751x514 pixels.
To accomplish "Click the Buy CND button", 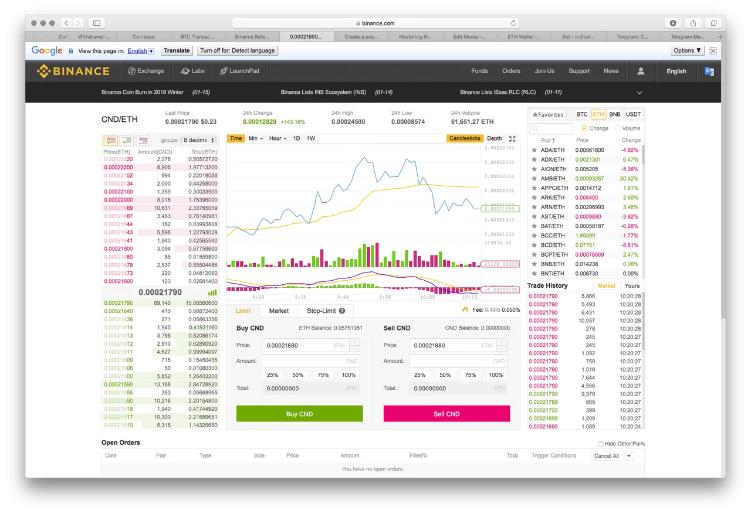I will pyautogui.click(x=299, y=414).
